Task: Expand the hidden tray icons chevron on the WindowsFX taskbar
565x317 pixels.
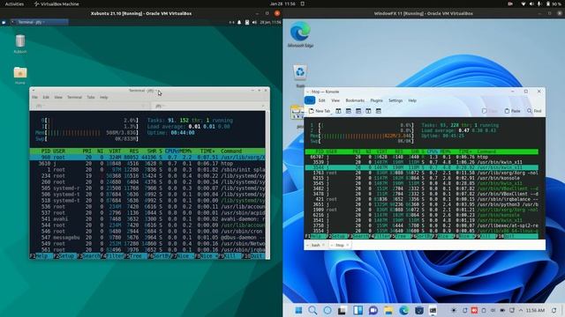Action: [x=521, y=310]
